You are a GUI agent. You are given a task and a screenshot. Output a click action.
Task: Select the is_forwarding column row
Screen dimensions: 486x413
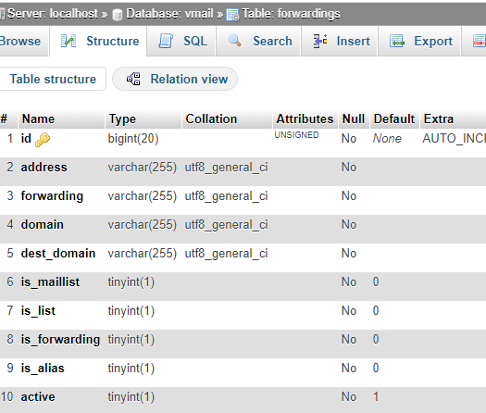click(243, 340)
